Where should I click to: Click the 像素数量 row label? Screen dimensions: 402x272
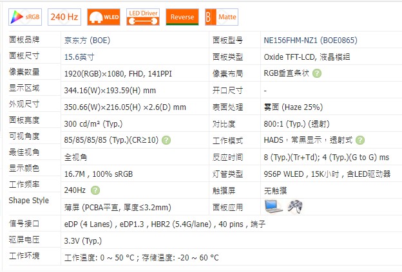click(24, 71)
